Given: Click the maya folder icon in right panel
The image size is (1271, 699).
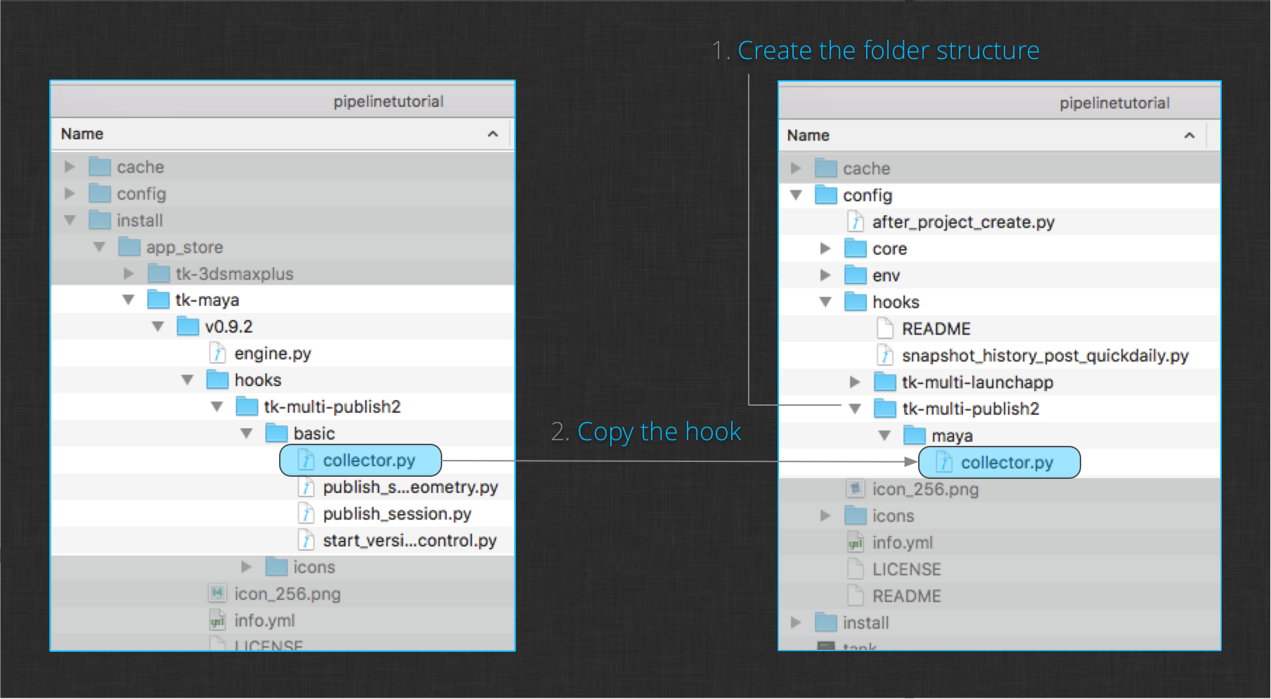Looking at the screenshot, I should coord(915,435).
